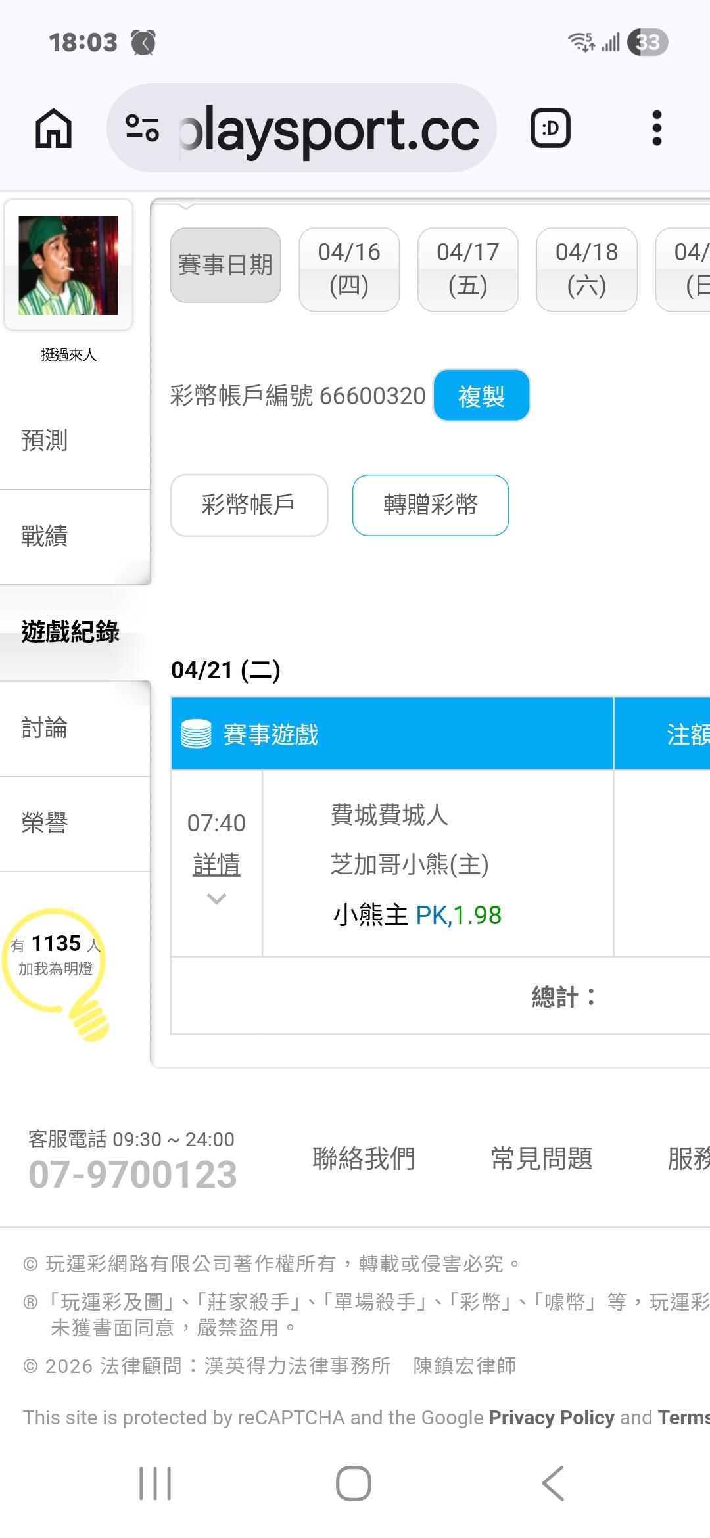Expand game details chevron under 詳情
Screen dimensions: 710x1538
coord(216,898)
